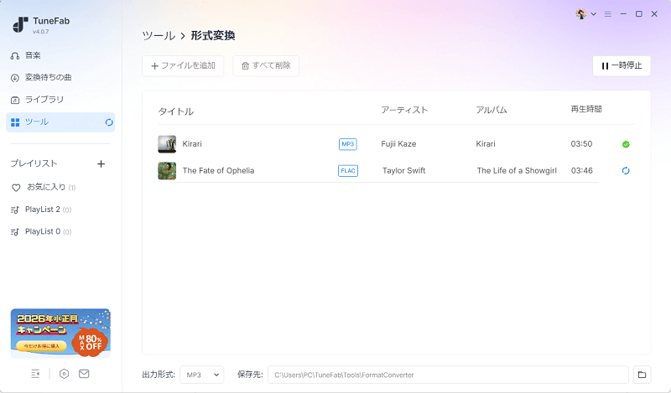Click the 03:46 duration cell
The height and width of the screenshot is (393, 671).
[582, 171]
